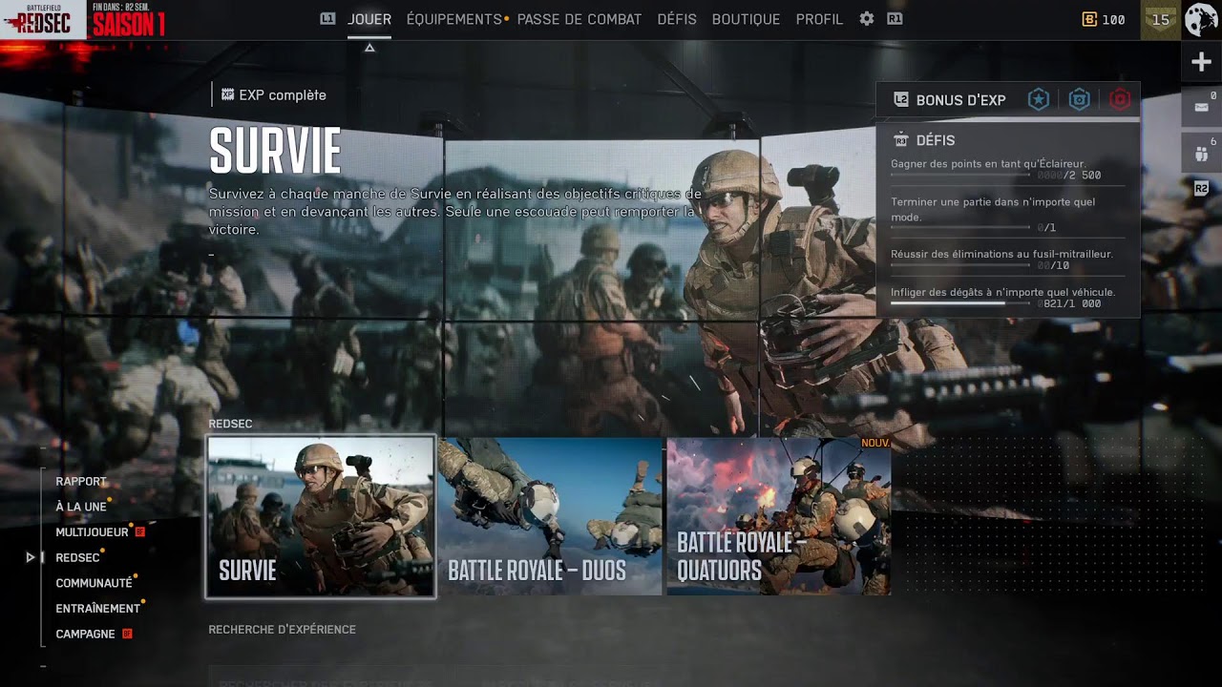This screenshot has height=687, width=1222.
Task: Click 'Infliger des dégâts à n'importe quel véhicule'
Action: pyautogui.click(x=1002, y=292)
